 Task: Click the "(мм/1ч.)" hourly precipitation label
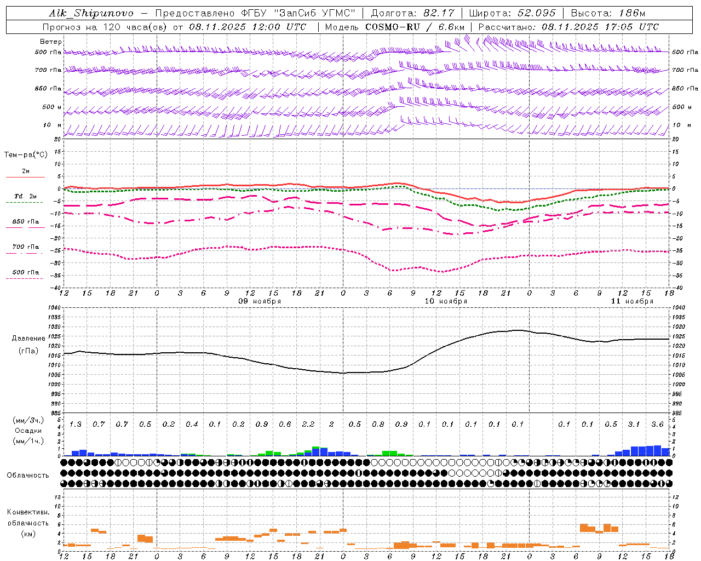pos(28,441)
